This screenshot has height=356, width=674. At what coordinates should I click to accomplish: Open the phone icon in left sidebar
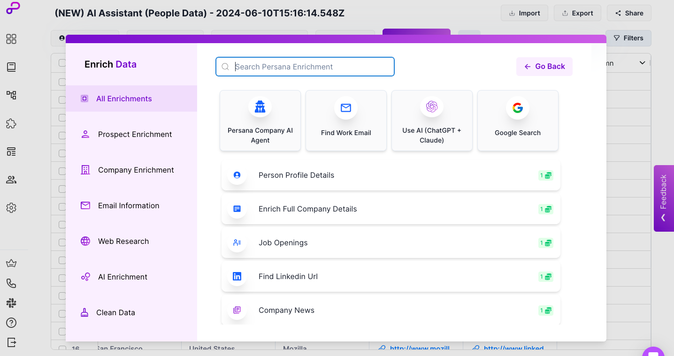click(11, 283)
